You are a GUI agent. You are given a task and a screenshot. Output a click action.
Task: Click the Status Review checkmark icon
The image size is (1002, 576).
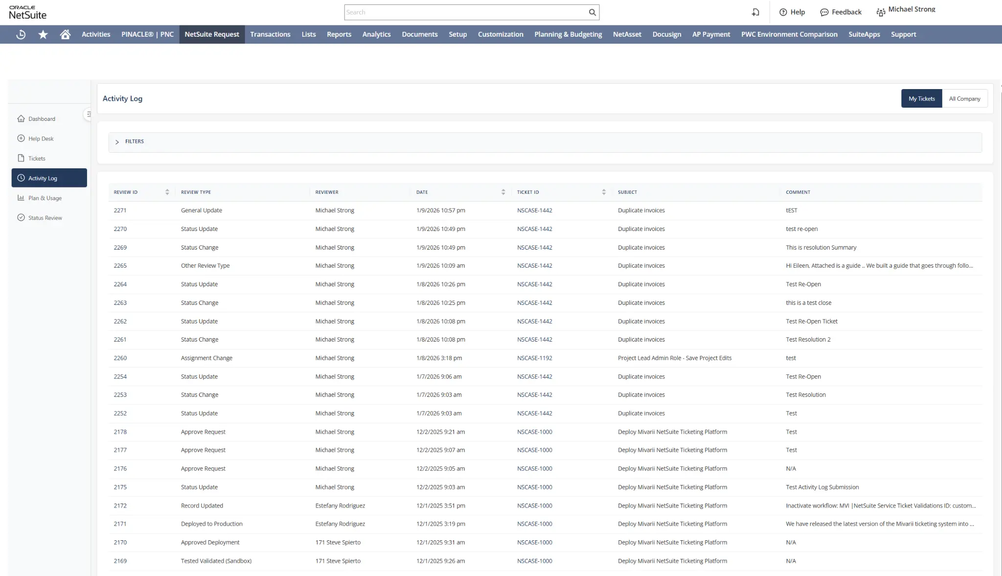[21, 218]
